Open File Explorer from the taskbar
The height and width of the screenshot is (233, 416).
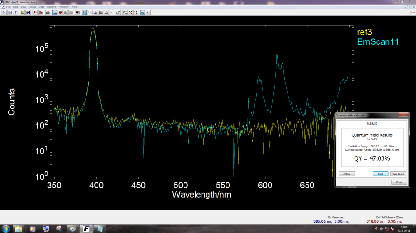[18, 228]
